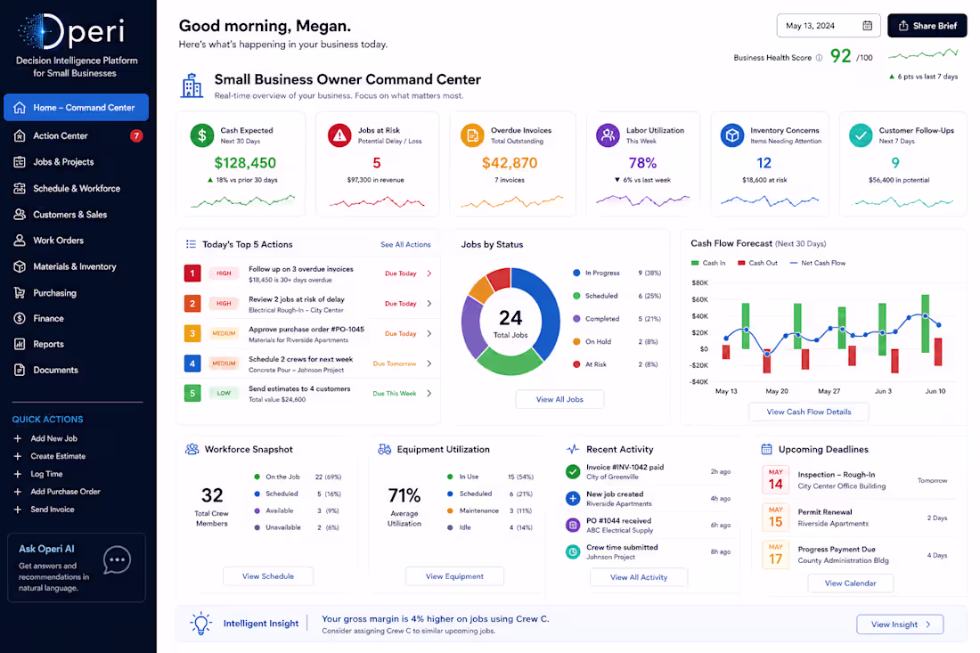Click New job created activity entry
Image resolution: width=980 pixels, height=653 pixels.
648,499
